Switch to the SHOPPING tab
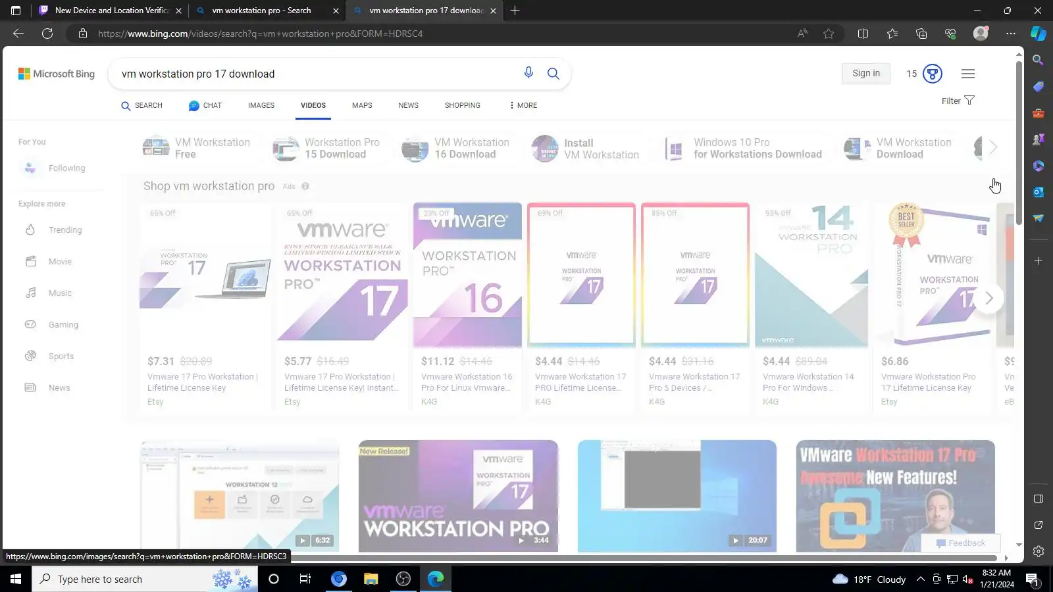1053x592 pixels. (x=462, y=105)
